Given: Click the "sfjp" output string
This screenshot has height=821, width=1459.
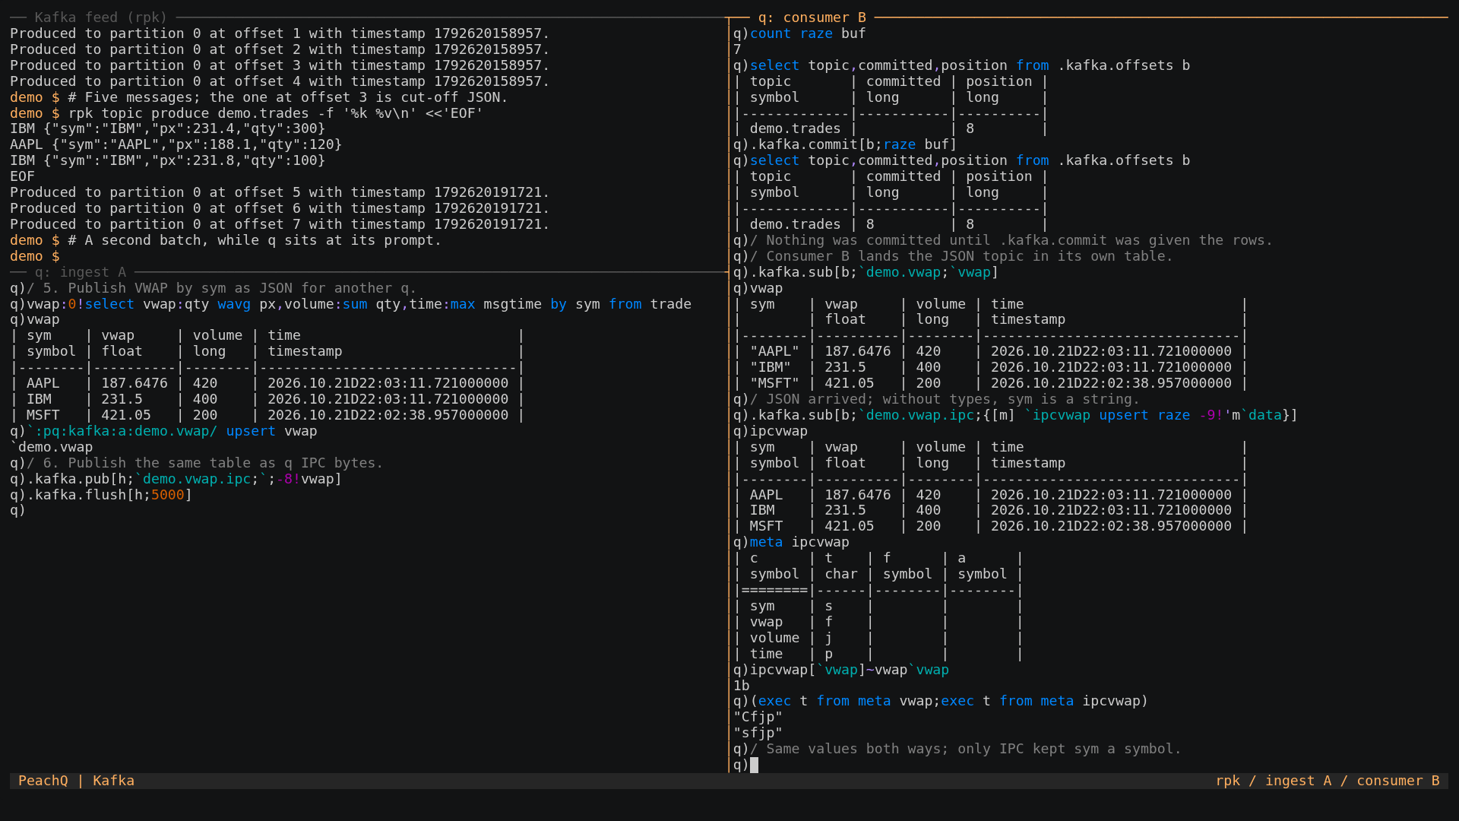Looking at the screenshot, I should click(758, 733).
